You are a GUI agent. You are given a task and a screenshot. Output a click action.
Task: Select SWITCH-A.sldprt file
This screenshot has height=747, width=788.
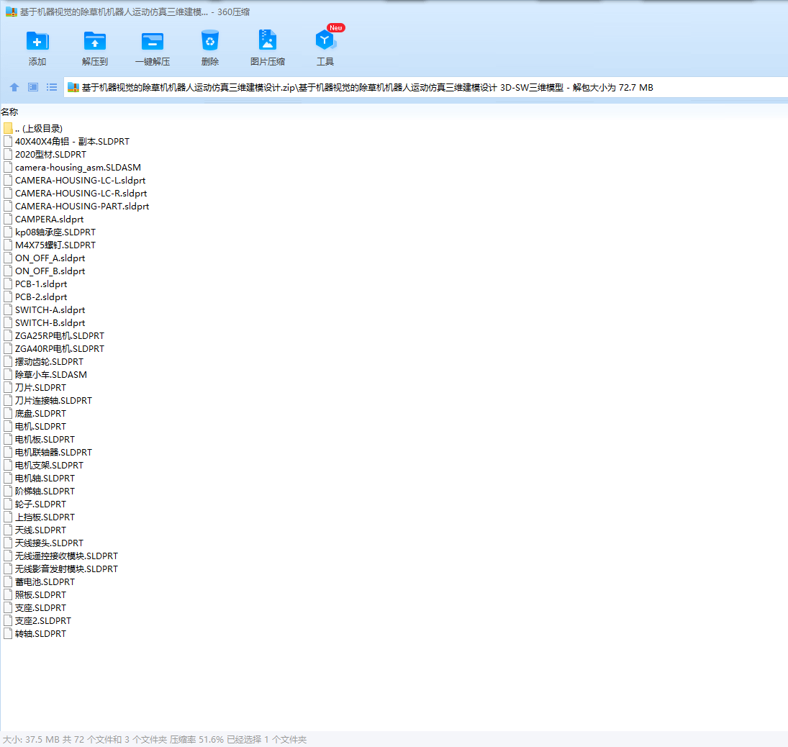coord(50,310)
